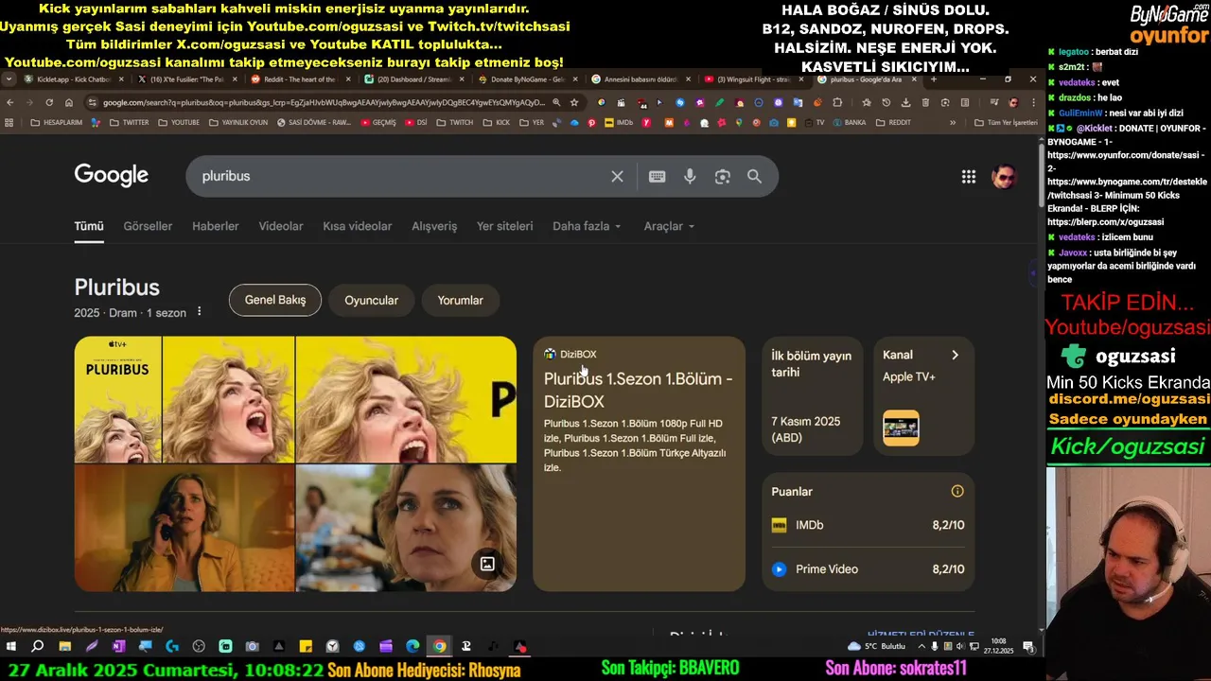This screenshot has width=1211, height=681.
Task: Open OneNote from the taskbar
Action: (x=118, y=647)
